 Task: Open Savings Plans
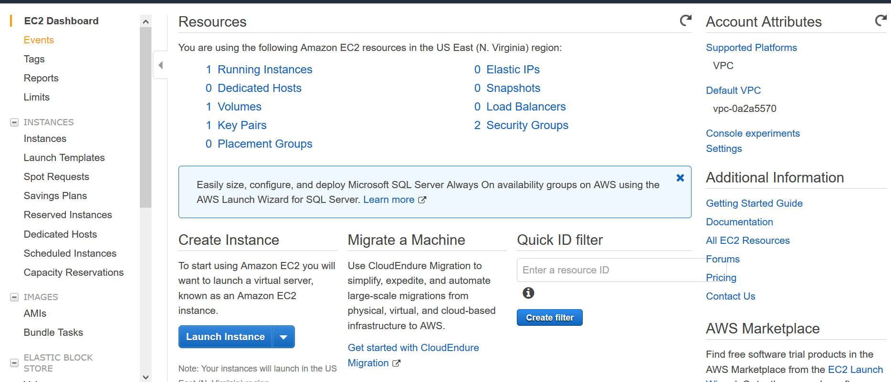(55, 196)
